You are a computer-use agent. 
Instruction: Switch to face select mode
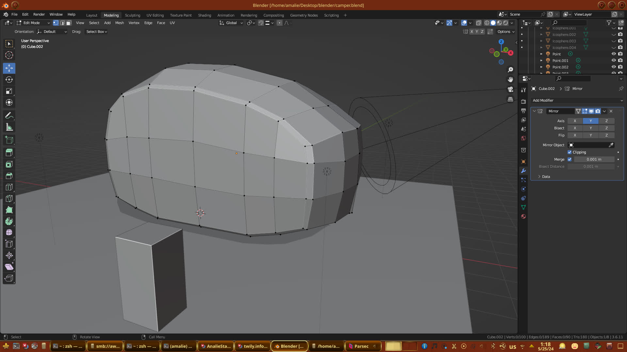[x=69, y=23]
